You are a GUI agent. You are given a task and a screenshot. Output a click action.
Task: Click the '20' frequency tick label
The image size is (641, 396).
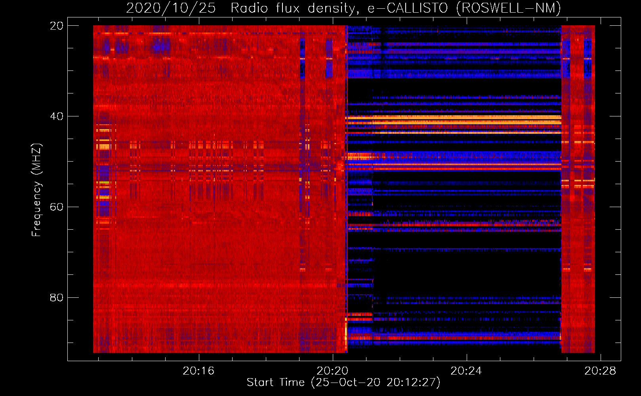point(56,26)
